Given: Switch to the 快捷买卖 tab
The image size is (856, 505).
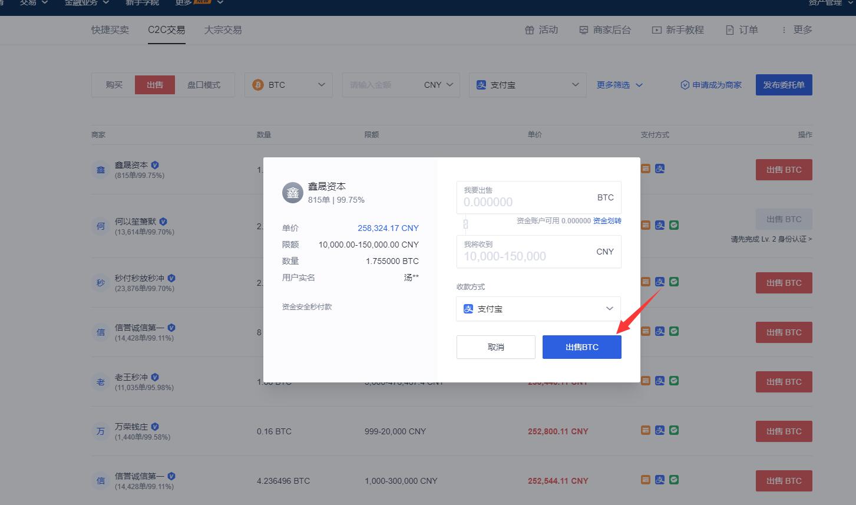Looking at the screenshot, I should click(x=110, y=30).
